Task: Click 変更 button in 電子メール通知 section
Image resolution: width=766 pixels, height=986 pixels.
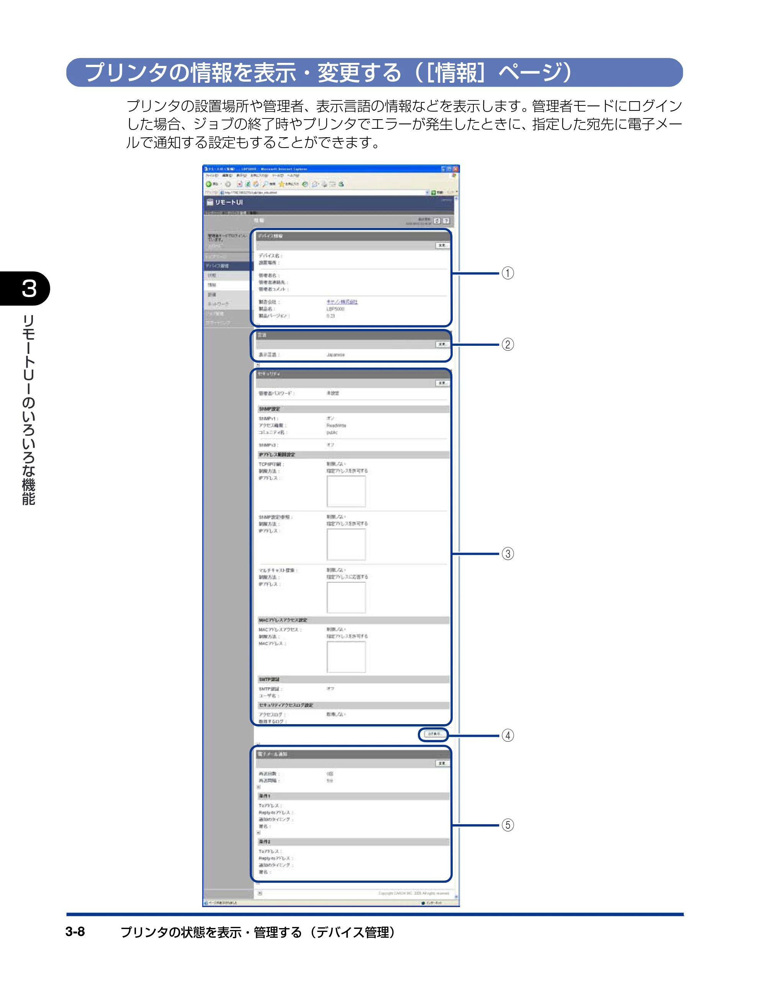Action: coord(442,763)
